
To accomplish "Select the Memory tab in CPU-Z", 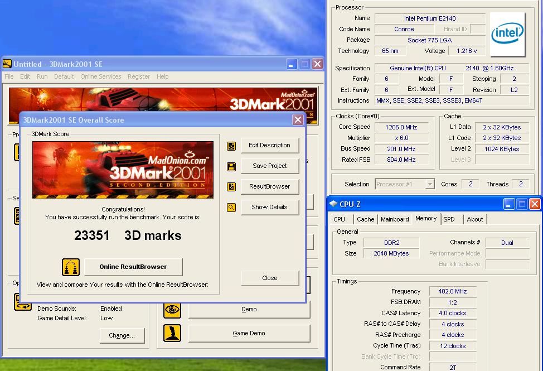I will click(x=426, y=219).
